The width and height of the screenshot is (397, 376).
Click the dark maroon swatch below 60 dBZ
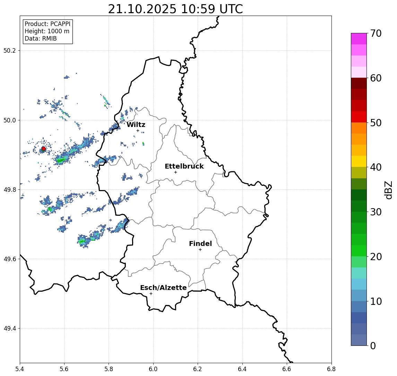pyautogui.click(x=359, y=83)
